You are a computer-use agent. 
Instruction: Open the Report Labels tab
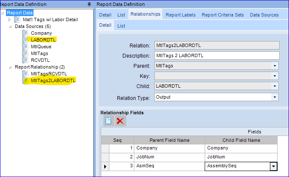click(x=181, y=15)
